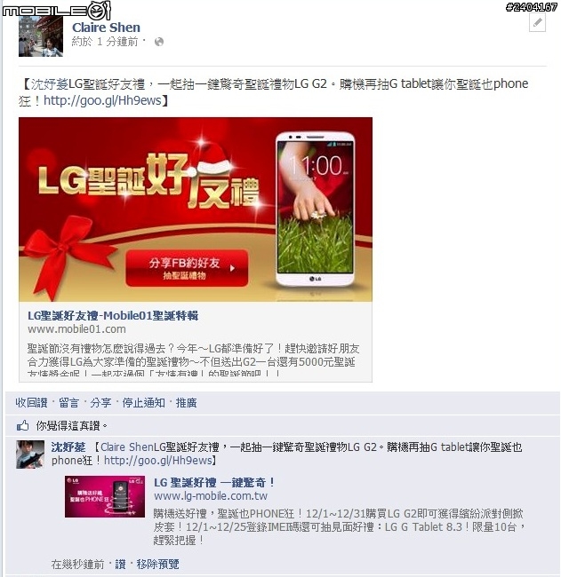Open commenter 沈妤蓁's avatar thumbnail
This screenshot has height=577, width=561.
point(30,454)
